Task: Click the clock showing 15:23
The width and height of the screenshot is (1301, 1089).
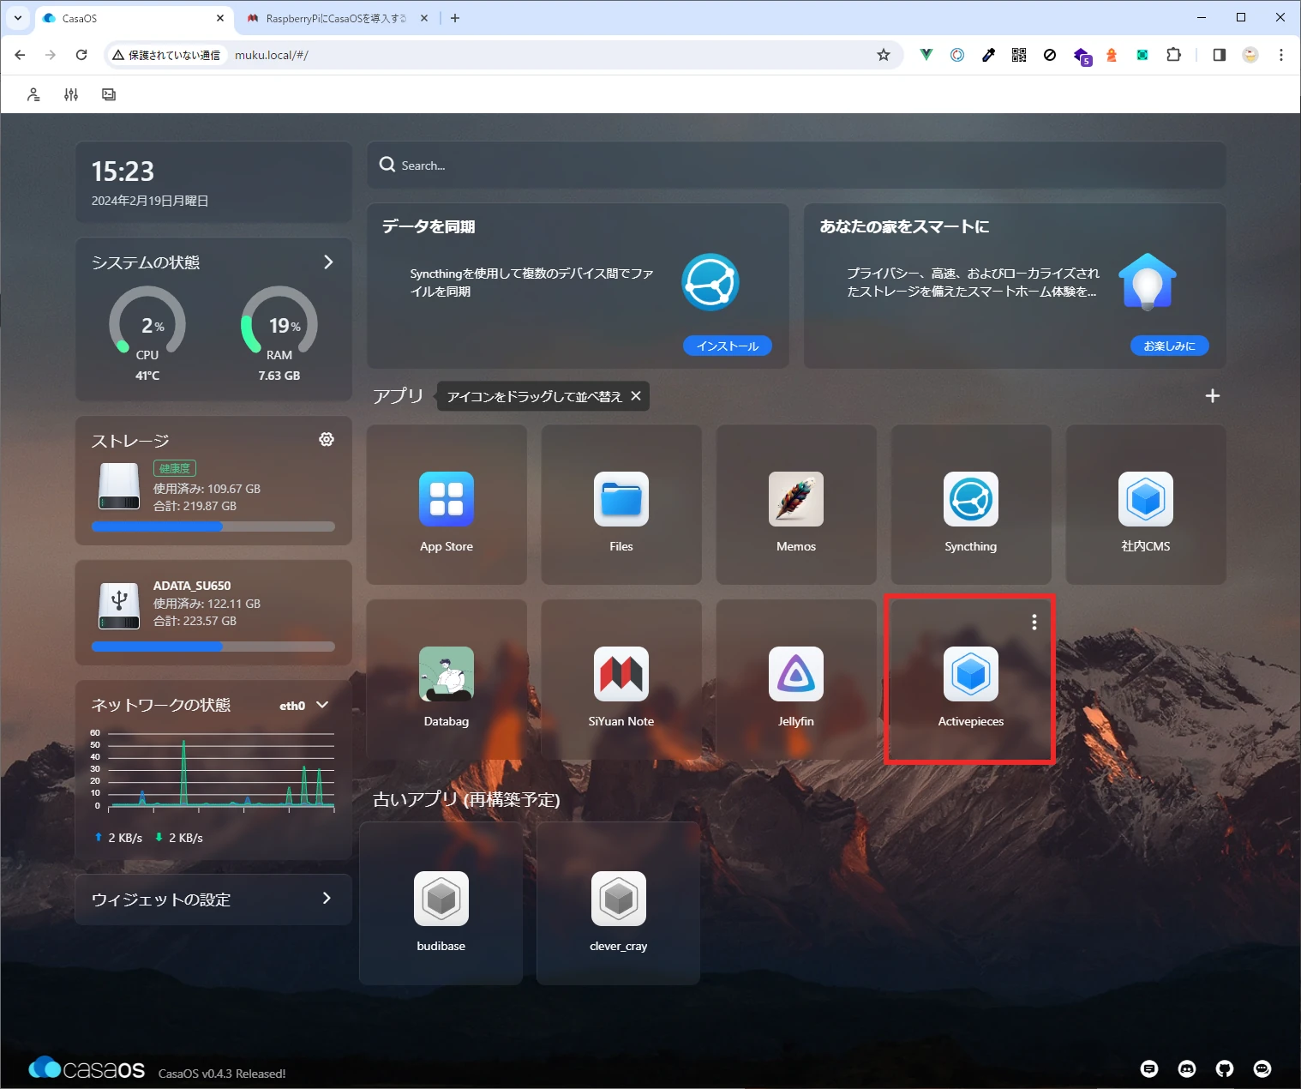Action: click(123, 171)
